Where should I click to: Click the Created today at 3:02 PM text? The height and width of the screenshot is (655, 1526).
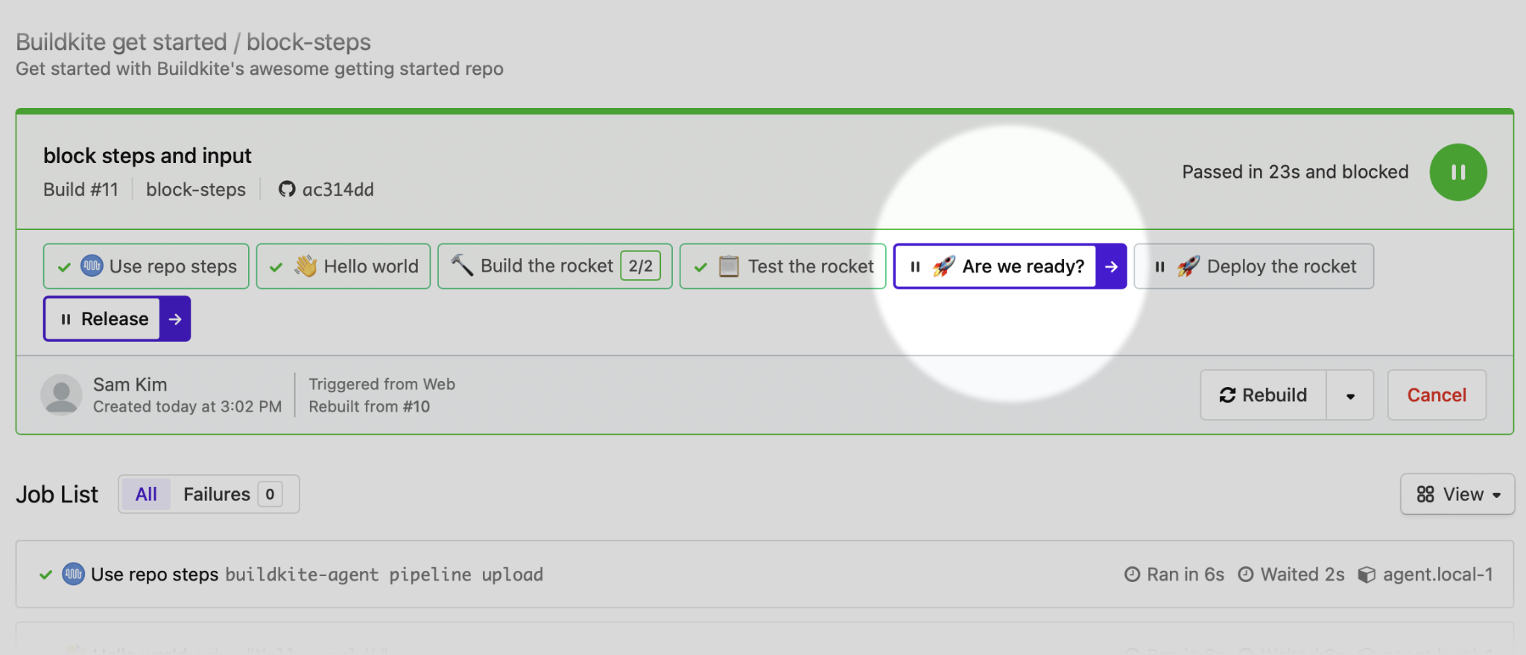188,406
